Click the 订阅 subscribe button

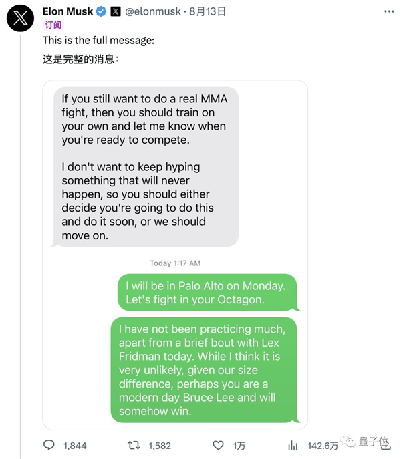click(53, 25)
